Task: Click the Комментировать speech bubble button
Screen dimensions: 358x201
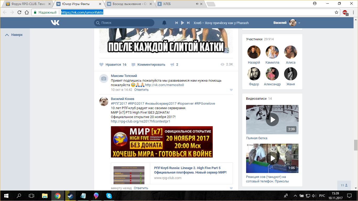Action: (148, 64)
